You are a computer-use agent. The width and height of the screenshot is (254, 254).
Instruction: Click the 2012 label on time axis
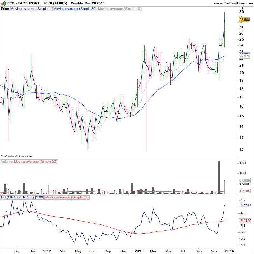pos(47,251)
